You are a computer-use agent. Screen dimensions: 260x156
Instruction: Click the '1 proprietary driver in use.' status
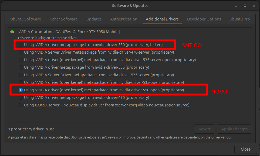click(x=32, y=129)
